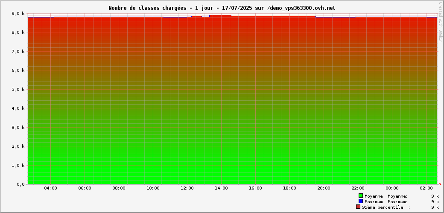Click the red x-axis arrowhead

coord(440,184)
